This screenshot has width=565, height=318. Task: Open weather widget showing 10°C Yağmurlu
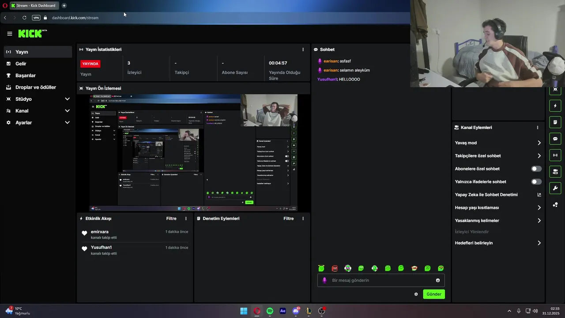[x=18, y=311]
